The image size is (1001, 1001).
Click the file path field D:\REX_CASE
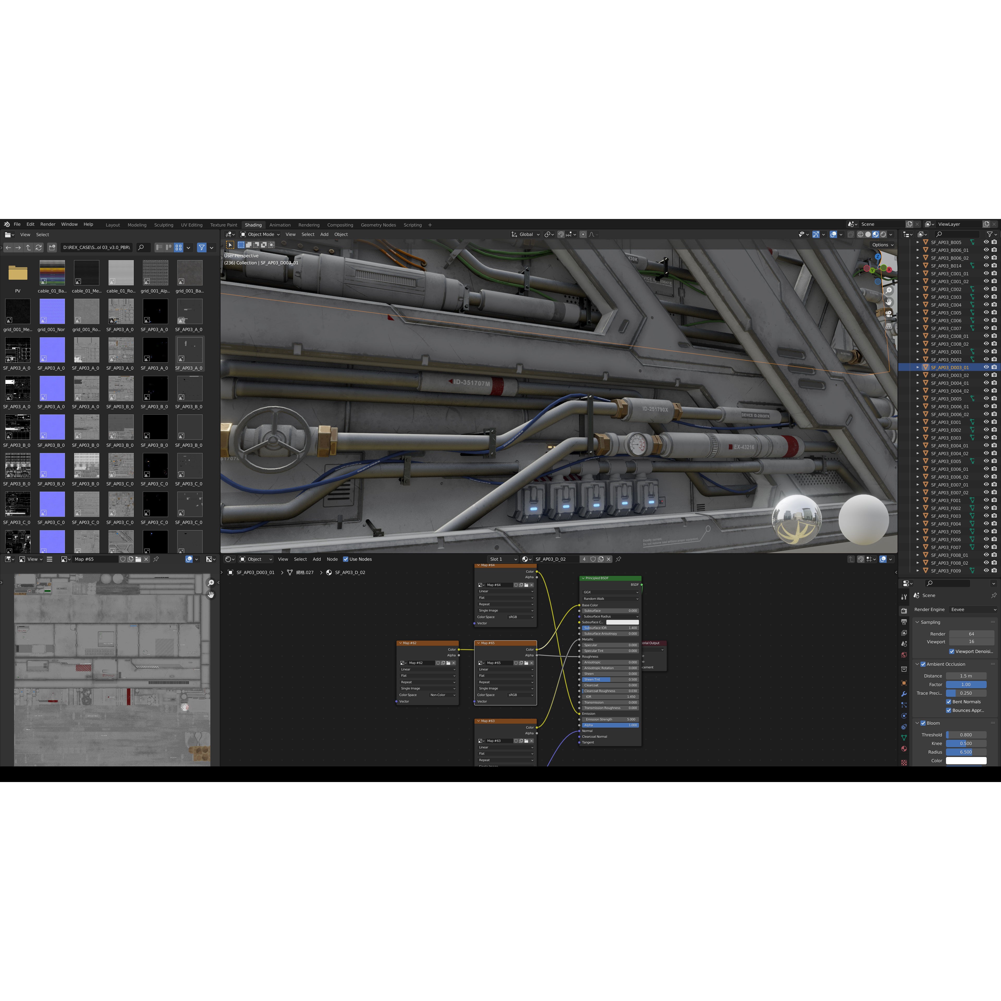pyautogui.click(x=97, y=248)
